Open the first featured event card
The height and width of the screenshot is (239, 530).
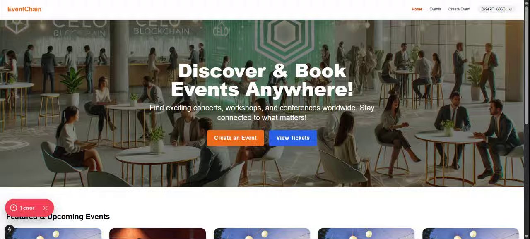[54, 234]
